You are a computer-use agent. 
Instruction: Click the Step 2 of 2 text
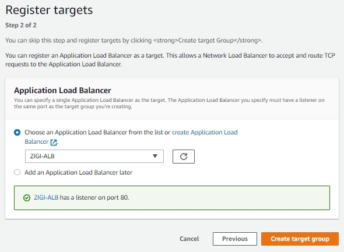point(21,25)
